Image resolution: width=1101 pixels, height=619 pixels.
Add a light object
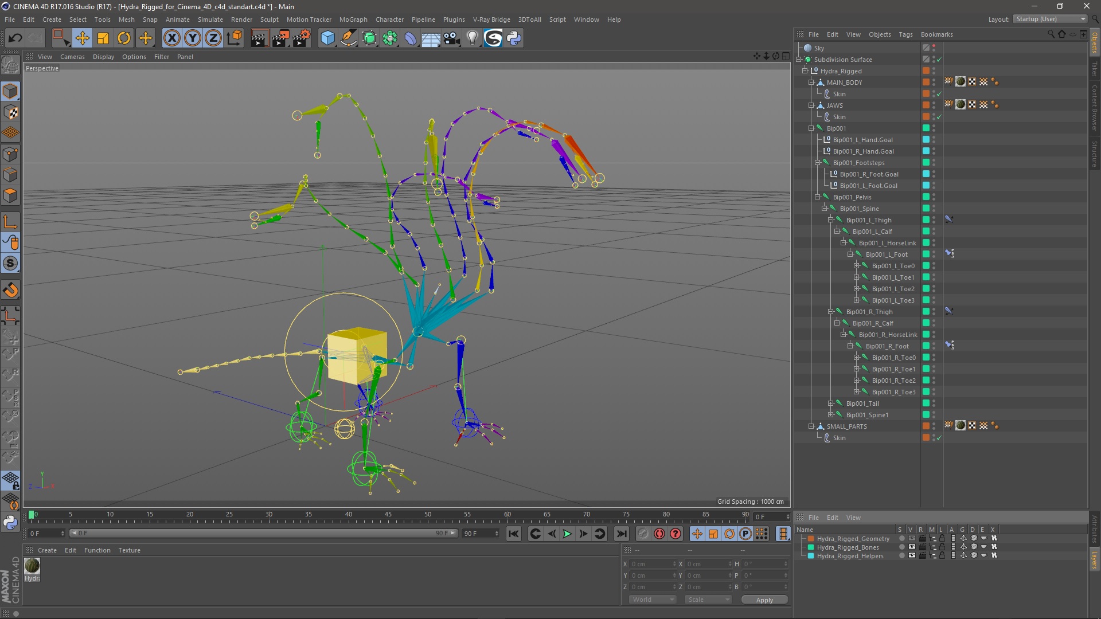coord(472,38)
